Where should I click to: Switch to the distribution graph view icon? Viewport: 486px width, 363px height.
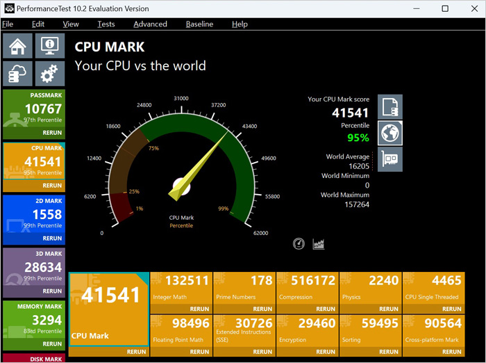[x=318, y=244]
